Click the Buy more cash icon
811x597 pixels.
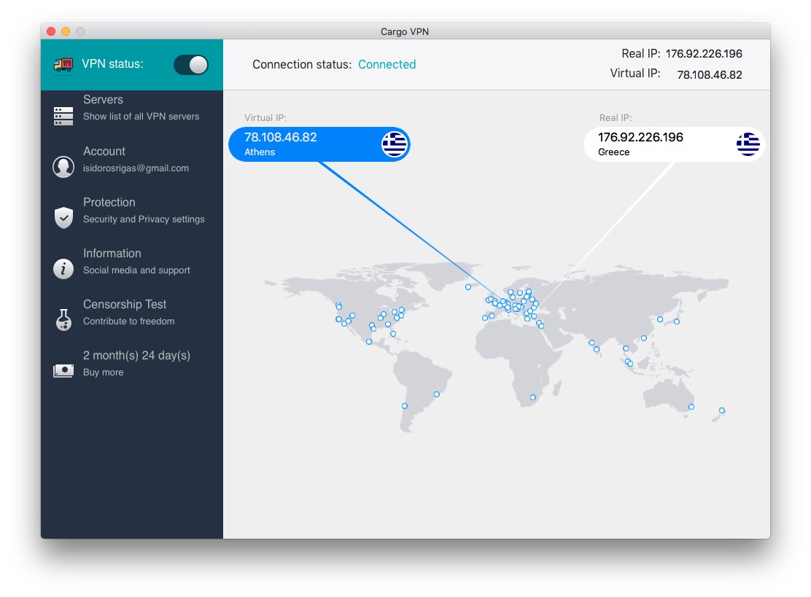click(x=63, y=370)
